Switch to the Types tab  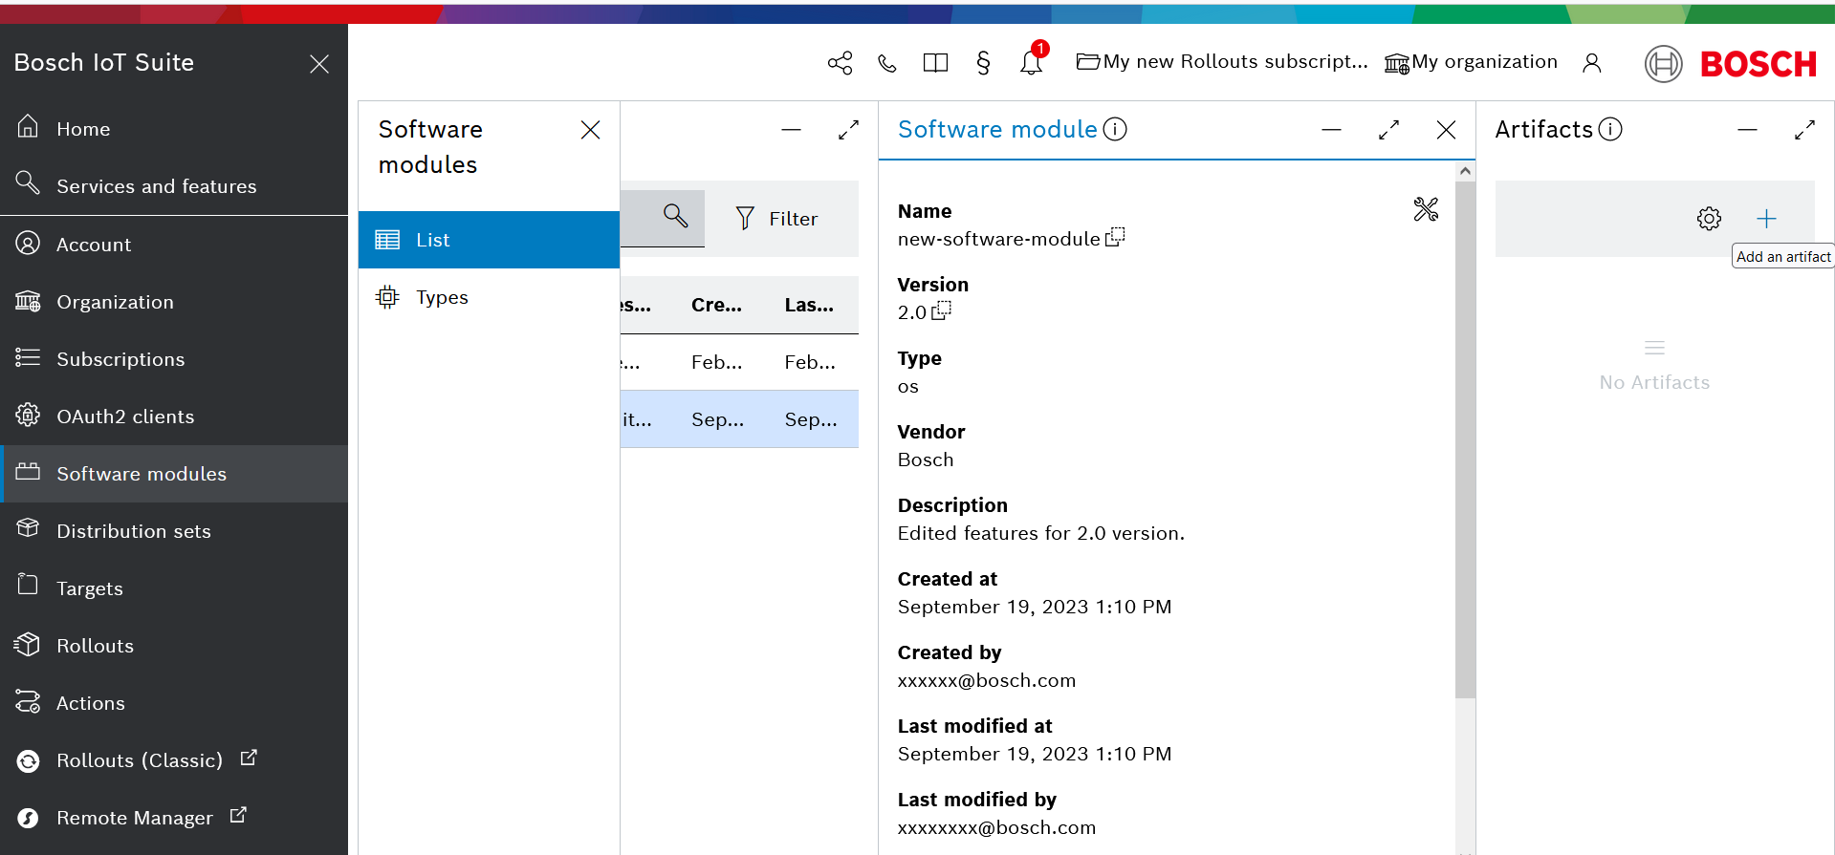tap(442, 297)
